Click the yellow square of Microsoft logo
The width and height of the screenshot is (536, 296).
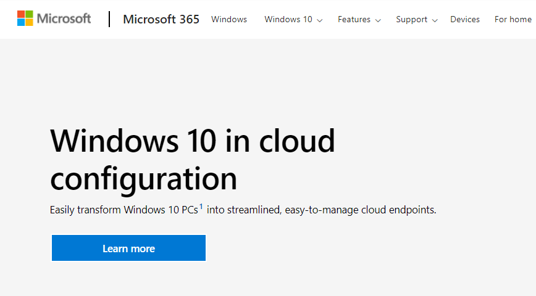coord(29,23)
